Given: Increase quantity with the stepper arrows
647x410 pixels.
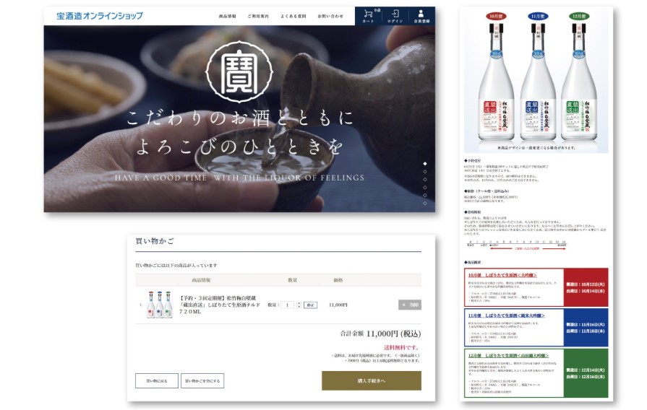Looking at the screenshot, I should point(299,303).
